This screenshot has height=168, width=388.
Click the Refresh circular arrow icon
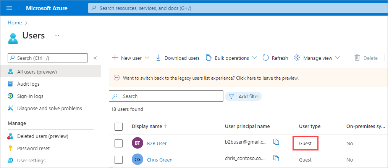click(265, 58)
